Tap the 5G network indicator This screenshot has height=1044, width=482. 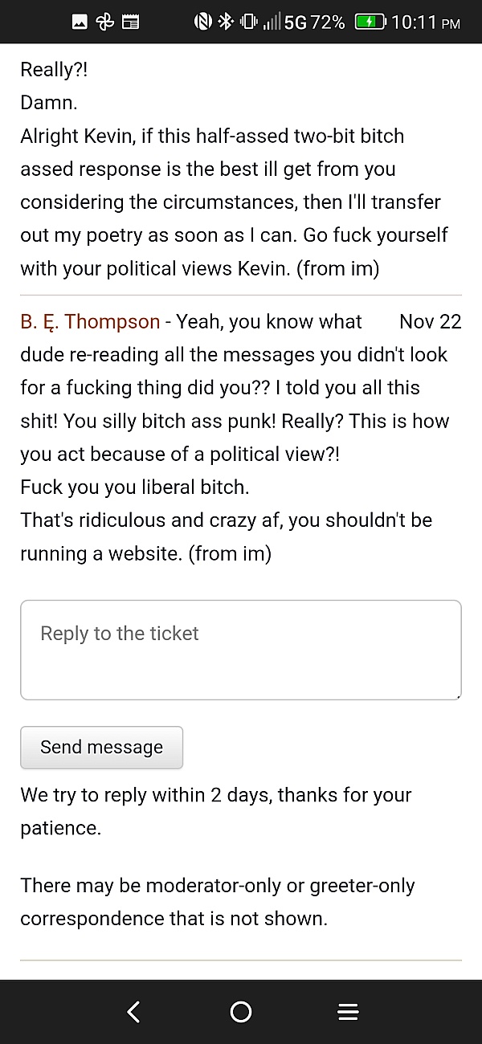tap(296, 22)
